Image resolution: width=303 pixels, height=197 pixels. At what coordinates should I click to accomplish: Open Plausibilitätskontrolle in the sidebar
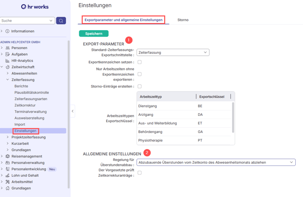click(32, 92)
